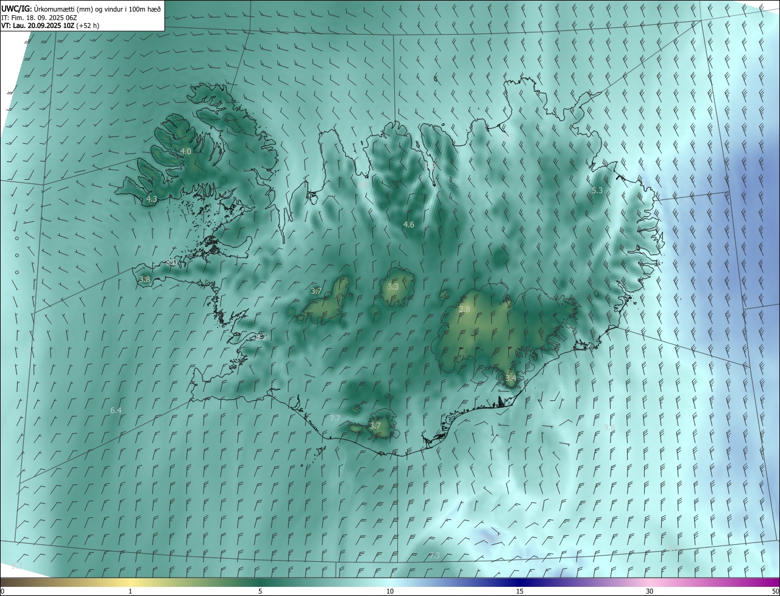
Task: Click the 3.3 value on the central glacier
Action: tap(393, 286)
